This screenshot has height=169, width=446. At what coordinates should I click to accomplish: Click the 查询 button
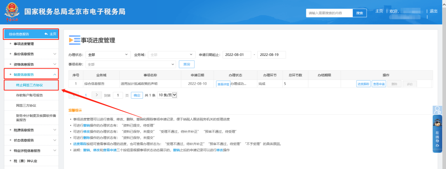click(x=187, y=65)
